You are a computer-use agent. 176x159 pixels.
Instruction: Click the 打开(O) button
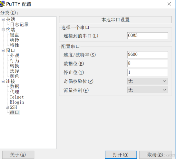click(x=121, y=155)
